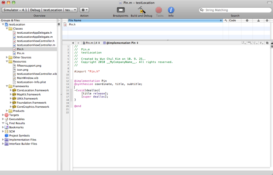This screenshot has width=273, height=175.
Task: Click the CoreGraphics.framework toolbox icon
Action: (14, 107)
